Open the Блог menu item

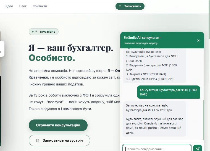[23, 6]
